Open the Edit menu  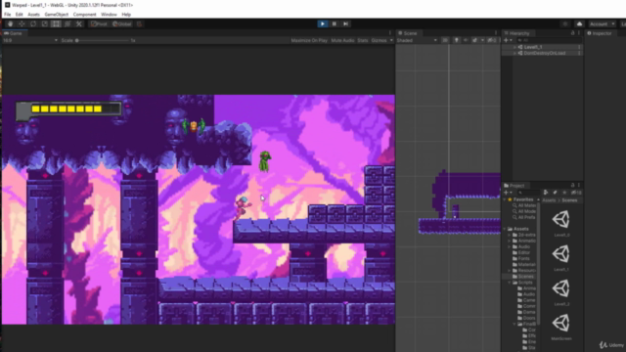coord(20,15)
